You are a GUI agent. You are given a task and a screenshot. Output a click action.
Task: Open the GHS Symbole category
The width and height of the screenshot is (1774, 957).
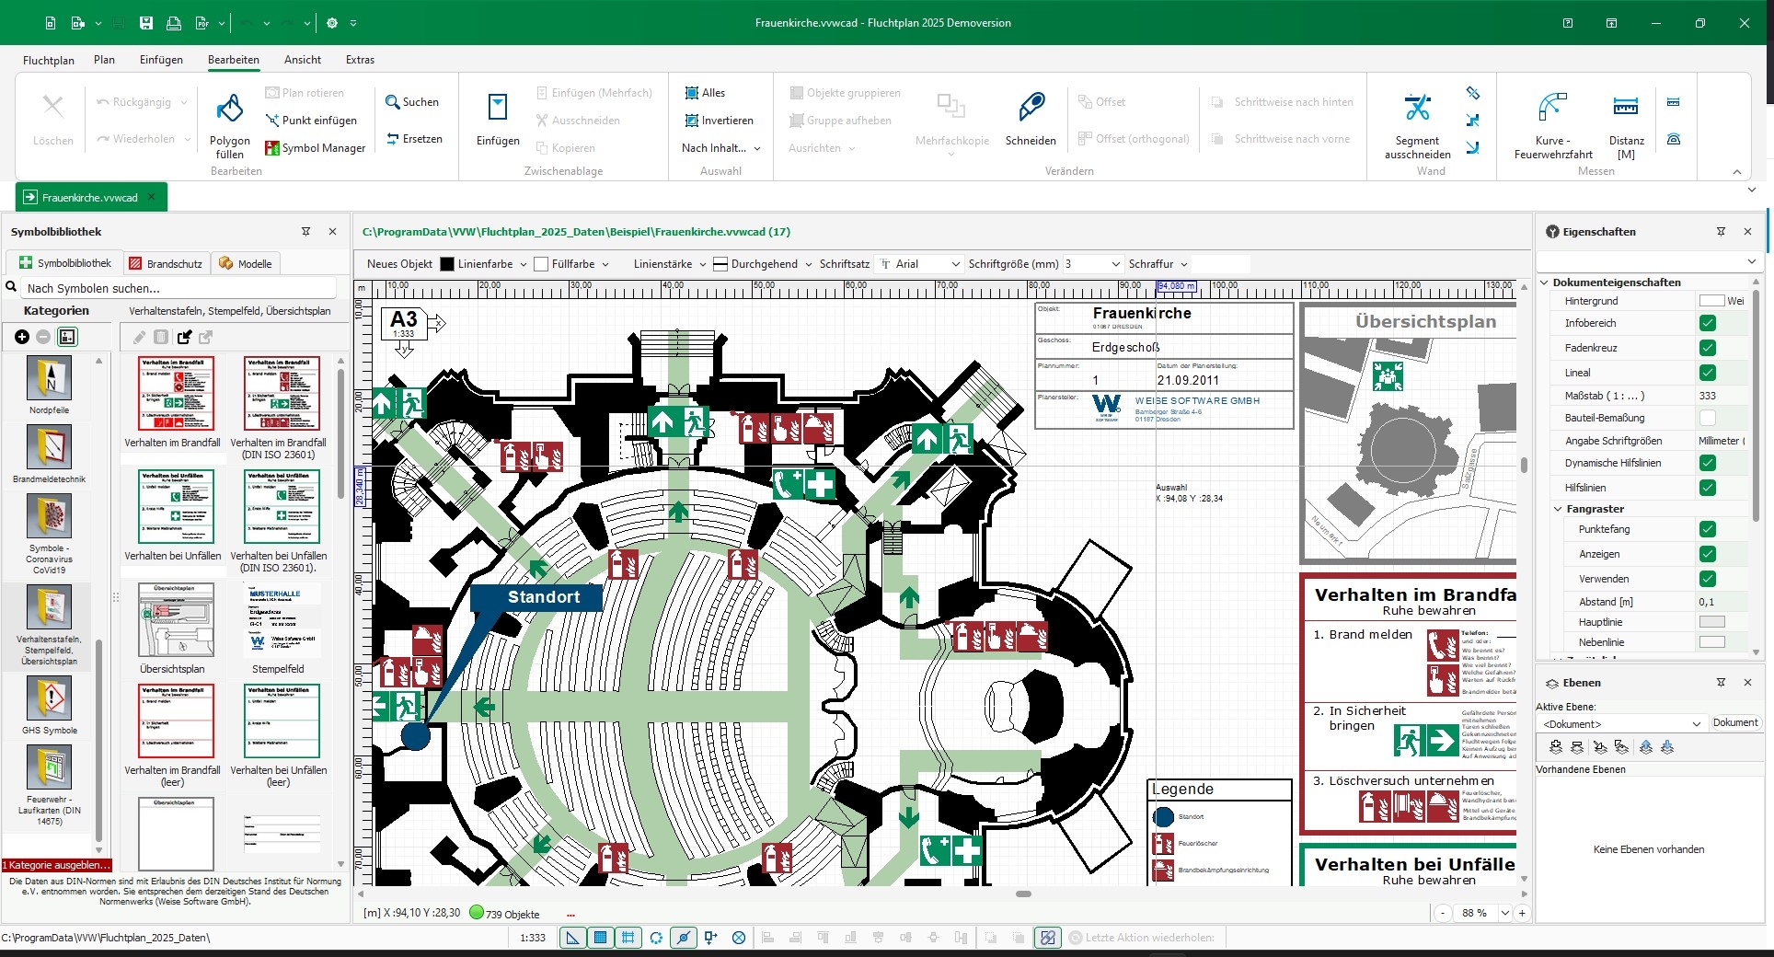click(49, 706)
